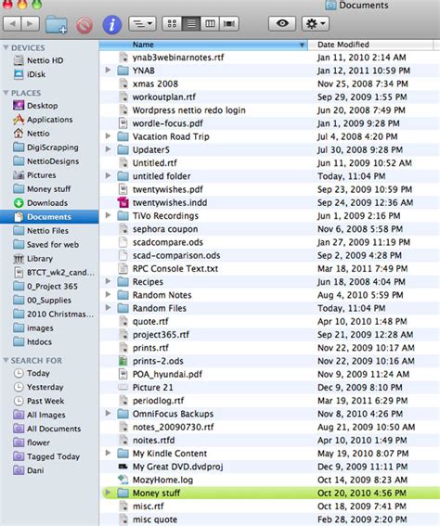
Task: Open Downloads in the sidebar
Action: coord(47,203)
